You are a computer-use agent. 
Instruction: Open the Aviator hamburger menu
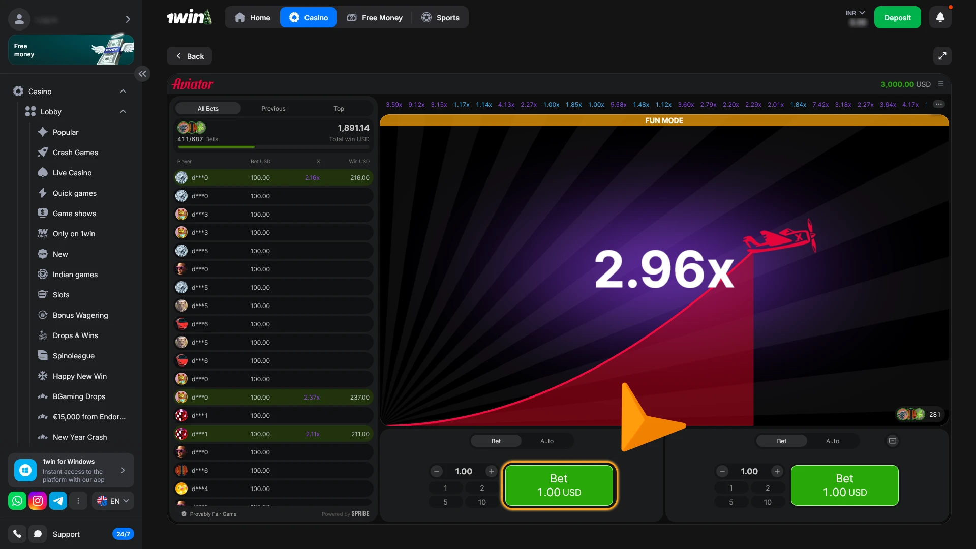(x=941, y=84)
